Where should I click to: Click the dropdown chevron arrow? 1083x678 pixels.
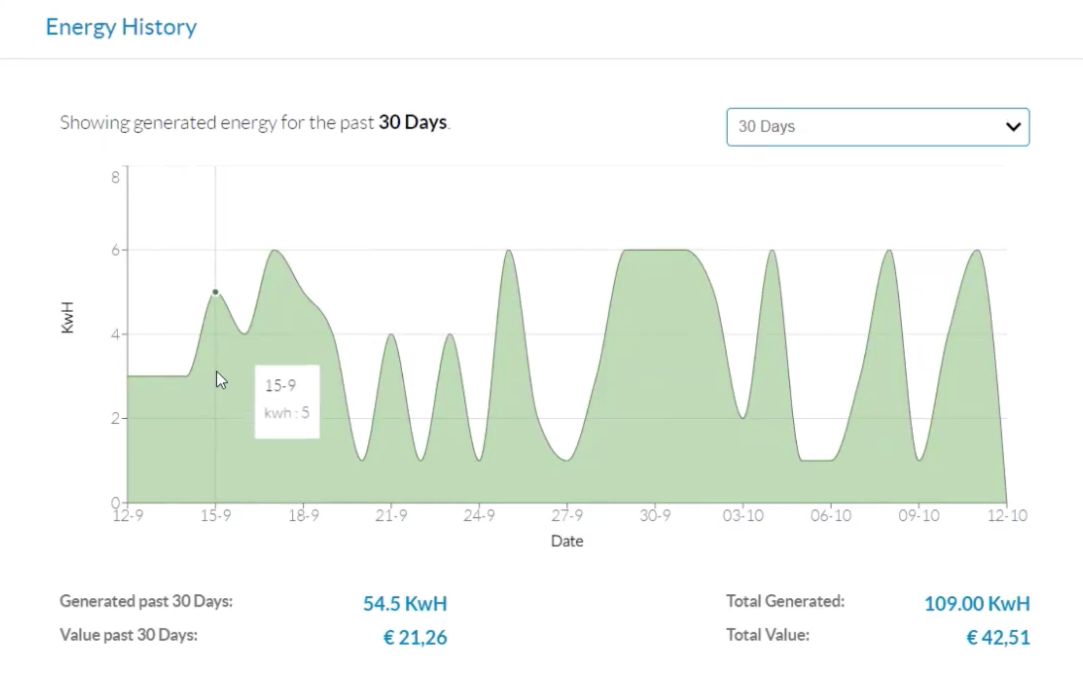pos(1013,127)
